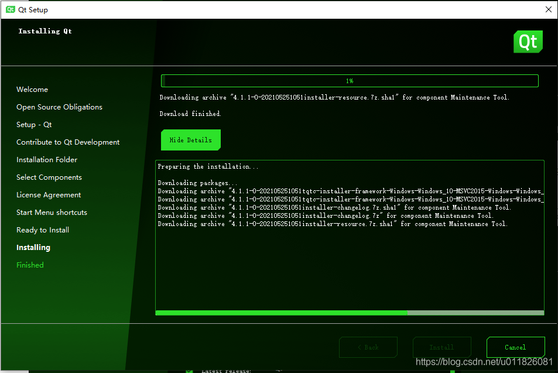Close the Qt Setup window
The height and width of the screenshot is (373, 558).
point(549,9)
